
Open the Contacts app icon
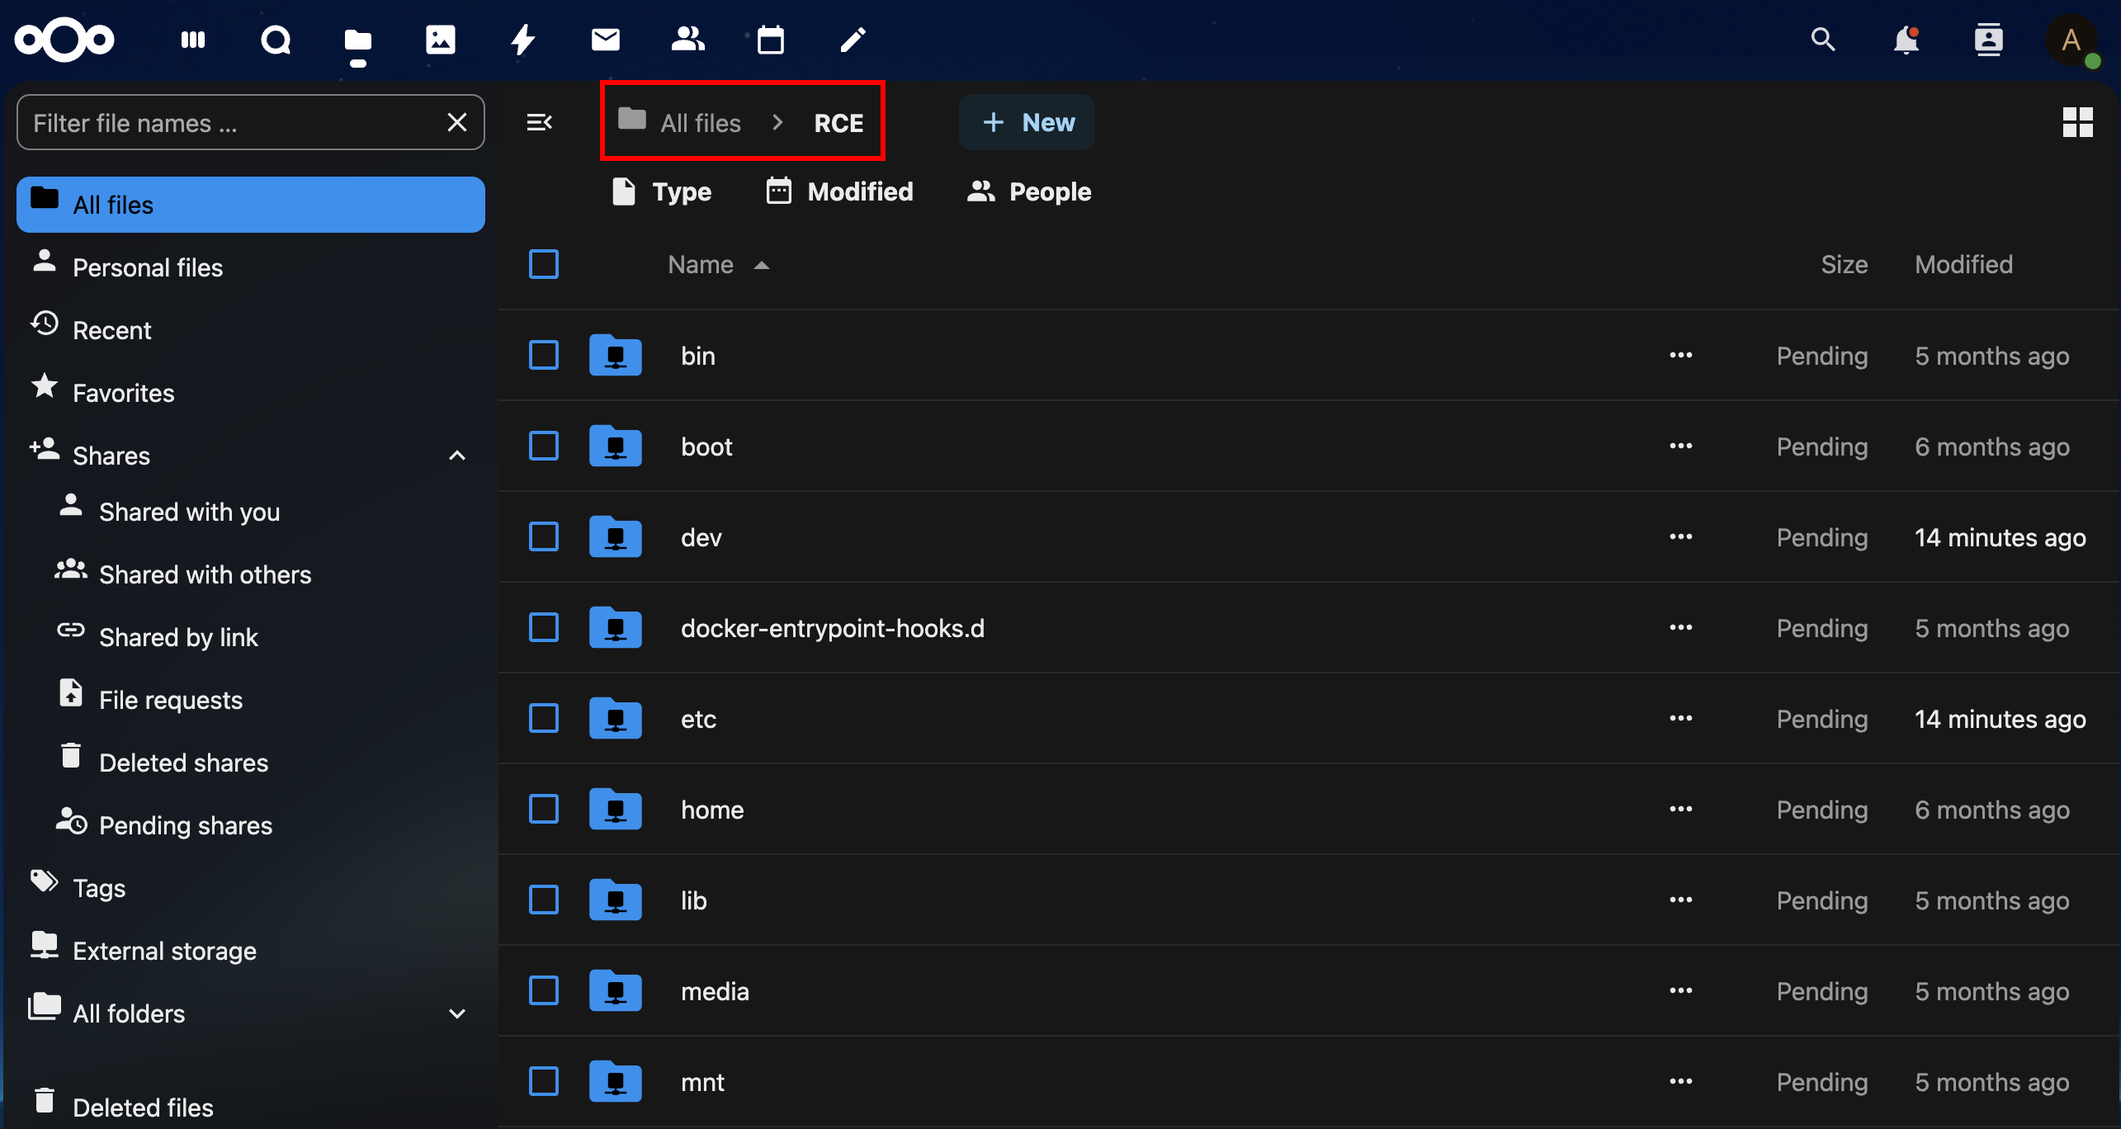(688, 40)
